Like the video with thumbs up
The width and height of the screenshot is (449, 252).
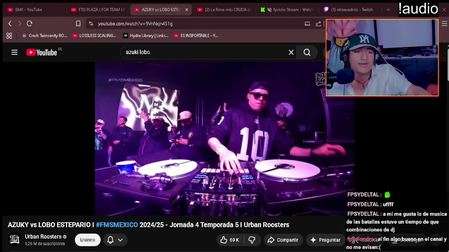pos(224,240)
